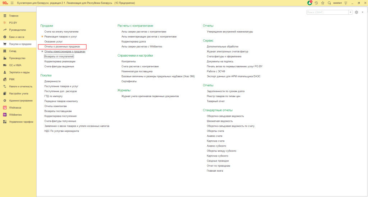The width and height of the screenshot is (368, 197).
Task: Open НДС По услугам нерезидента
Action: click(x=61, y=131)
